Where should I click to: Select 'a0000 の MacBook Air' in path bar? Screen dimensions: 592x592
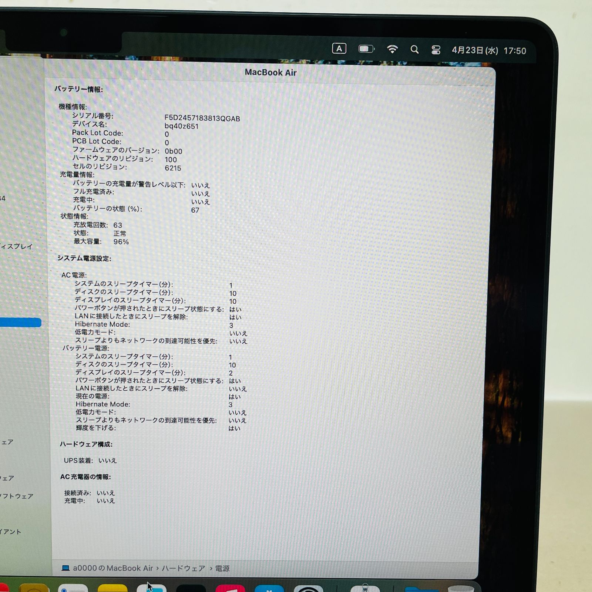point(113,568)
